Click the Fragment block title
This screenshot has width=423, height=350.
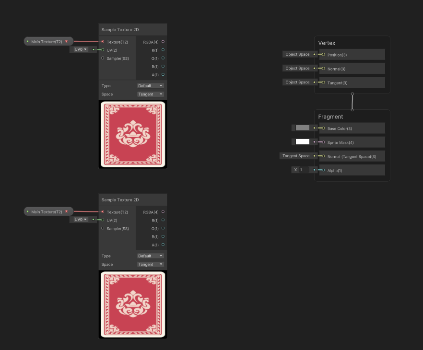coord(331,117)
